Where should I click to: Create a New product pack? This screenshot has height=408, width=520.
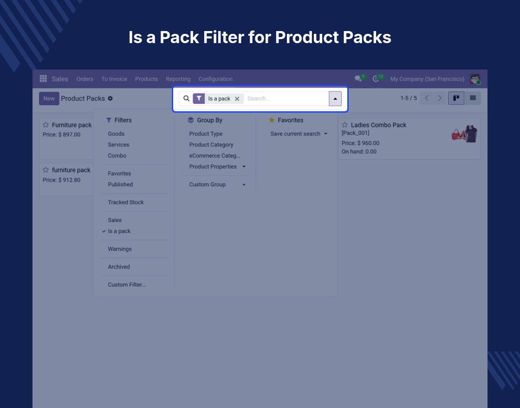pyautogui.click(x=49, y=98)
